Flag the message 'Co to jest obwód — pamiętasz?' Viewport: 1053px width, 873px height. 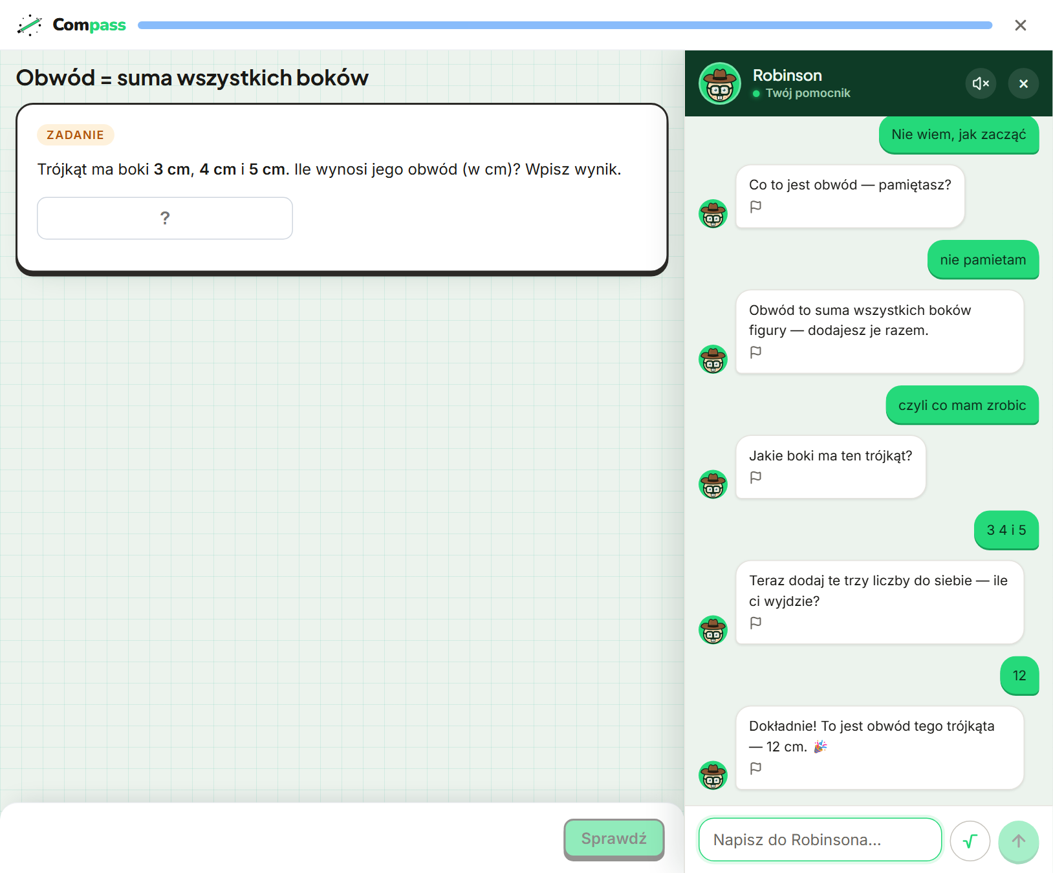point(755,207)
